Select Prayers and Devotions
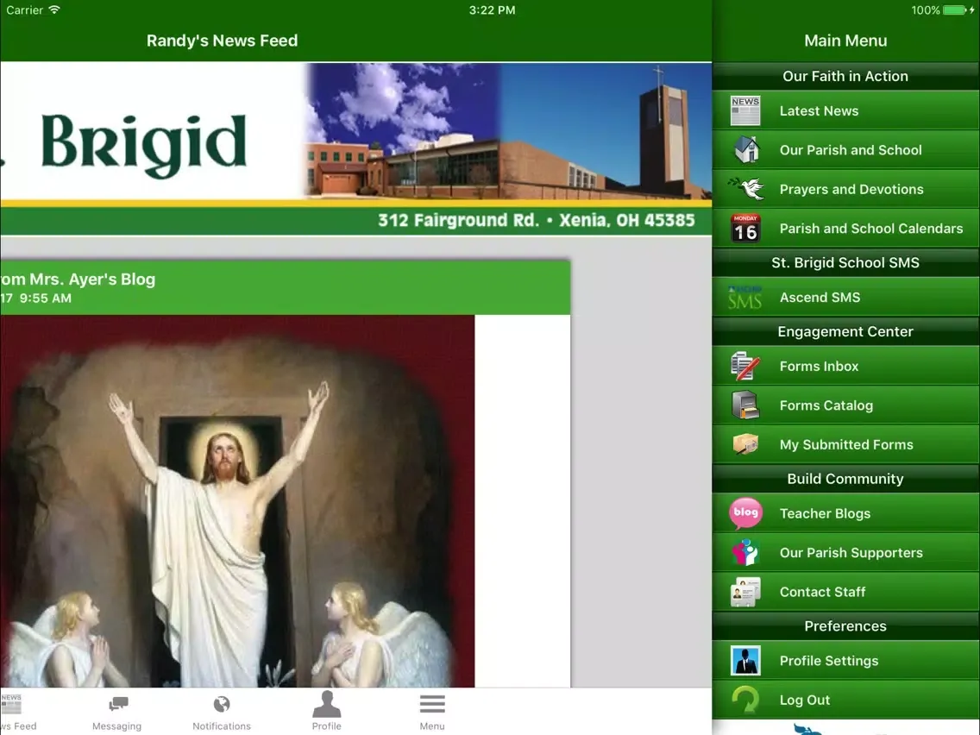The width and height of the screenshot is (980, 735). pos(845,189)
